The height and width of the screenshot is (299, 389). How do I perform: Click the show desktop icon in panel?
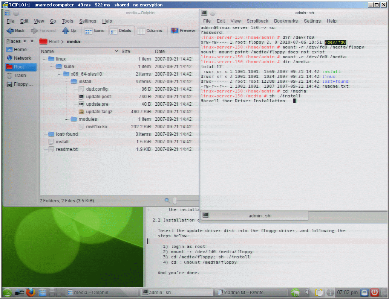coord(19,293)
